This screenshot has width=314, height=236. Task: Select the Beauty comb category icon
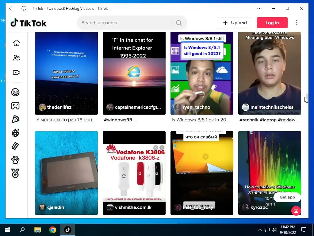click(x=15, y=146)
